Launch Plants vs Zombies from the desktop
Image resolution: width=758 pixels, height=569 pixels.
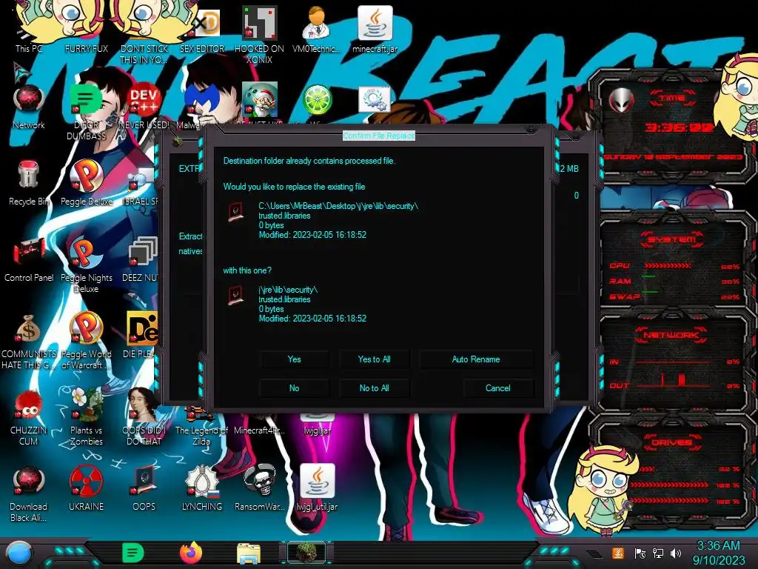86,417
